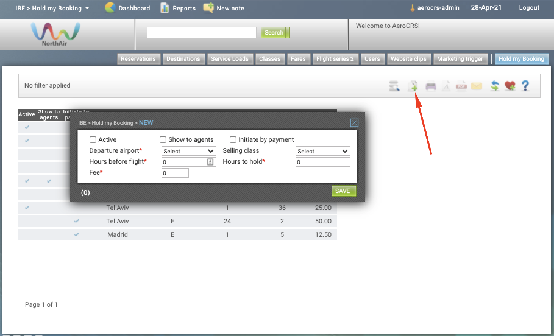The height and width of the screenshot is (336, 554).
Task: Go to the Classes tab
Action: pyautogui.click(x=269, y=59)
